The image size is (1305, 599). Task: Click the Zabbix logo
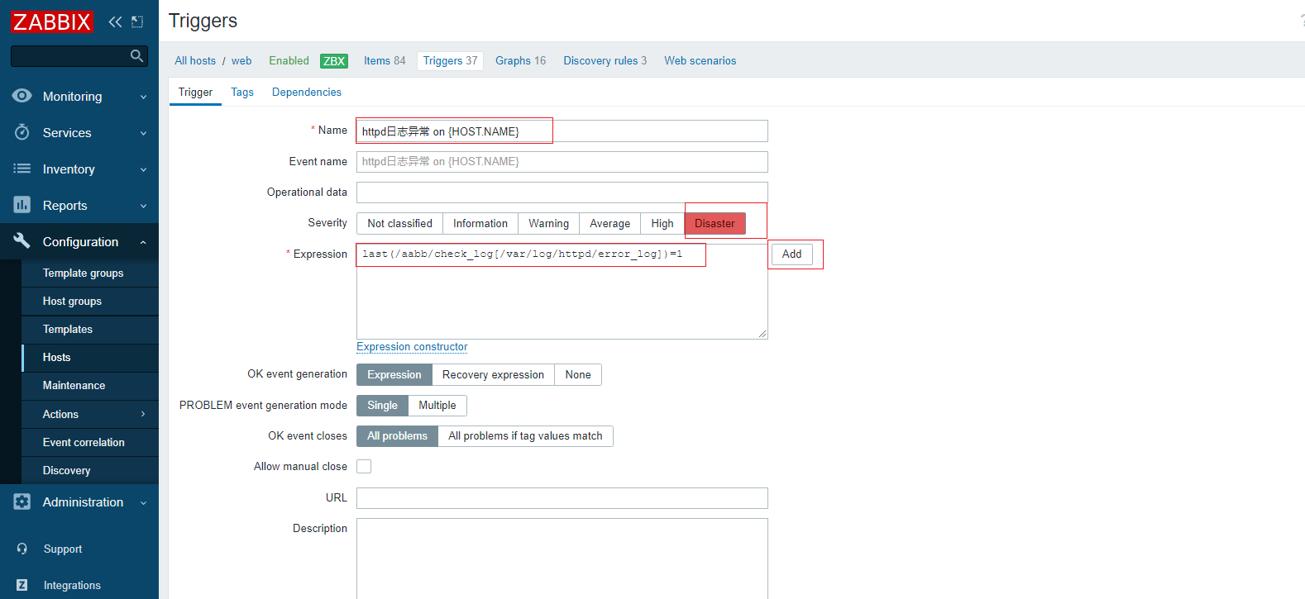52,21
